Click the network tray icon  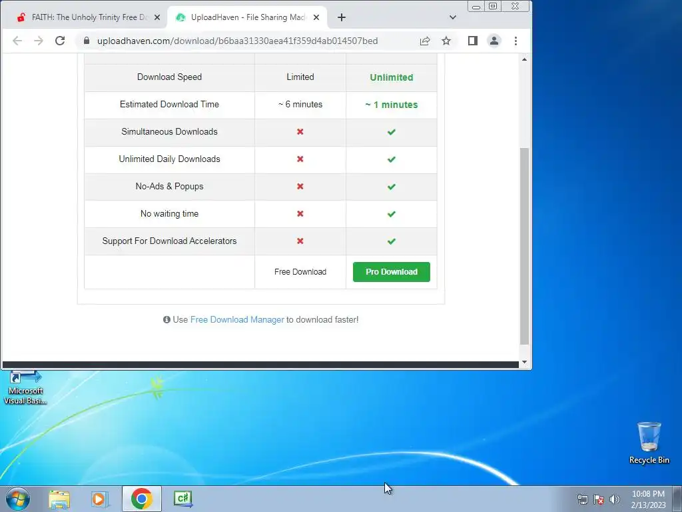(x=582, y=499)
